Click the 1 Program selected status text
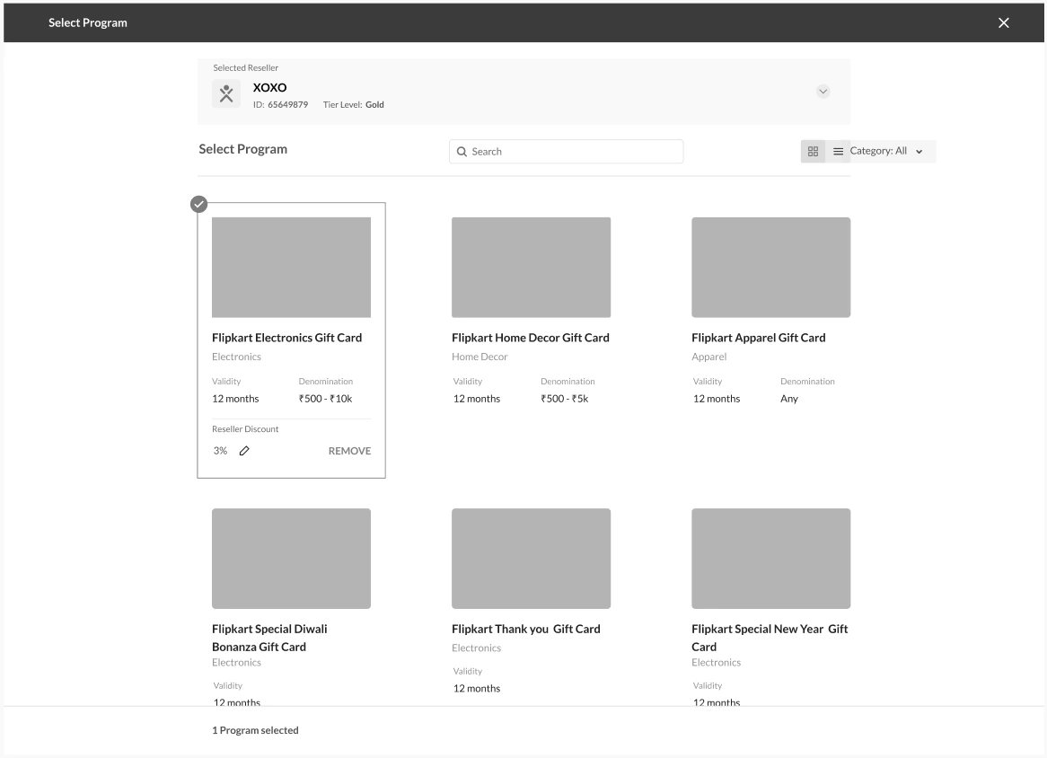The width and height of the screenshot is (1047, 758). pos(255,731)
